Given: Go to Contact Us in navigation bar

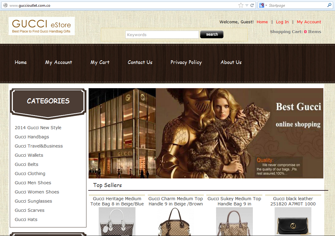Looking at the screenshot, I should pos(140,62).
